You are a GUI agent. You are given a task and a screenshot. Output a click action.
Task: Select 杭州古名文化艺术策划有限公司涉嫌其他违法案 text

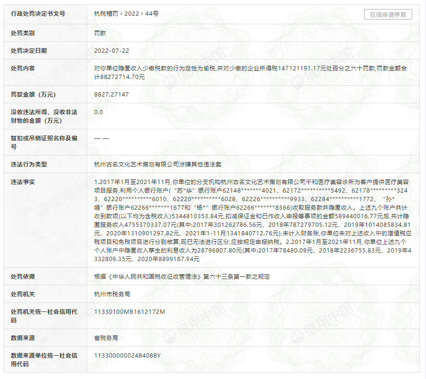[x=158, y=165]
